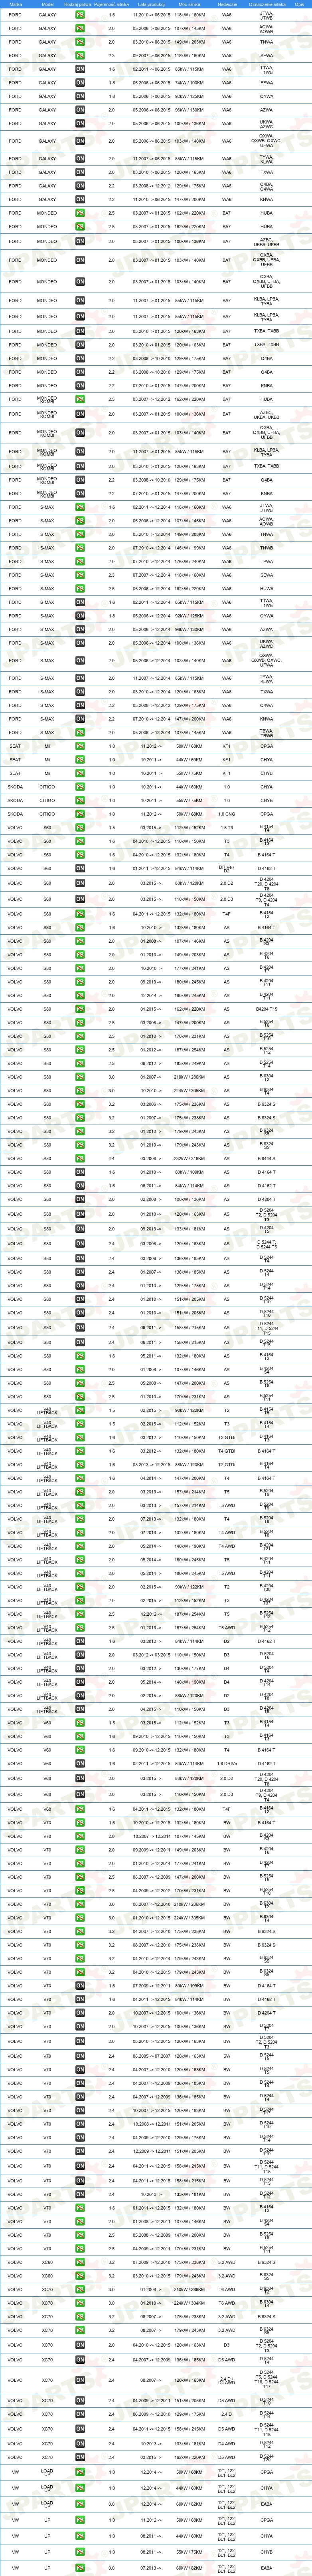Click diesel ON icon in S-MAX KNWA row

(x=81, y=719)
